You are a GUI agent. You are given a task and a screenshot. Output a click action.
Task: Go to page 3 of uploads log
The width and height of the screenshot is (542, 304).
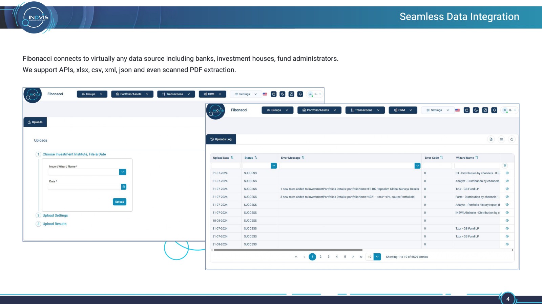329,257
